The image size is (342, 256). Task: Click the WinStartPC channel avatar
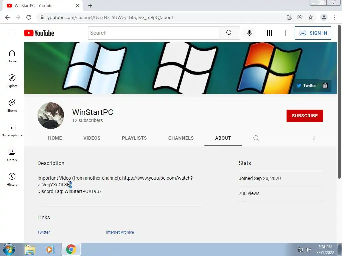(51, 116)
